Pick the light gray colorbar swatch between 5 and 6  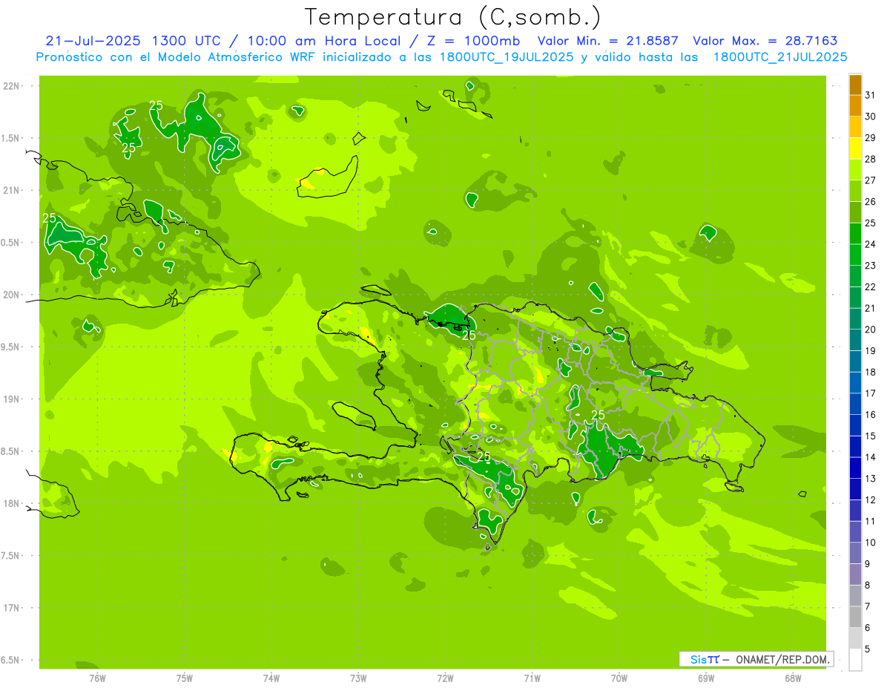(x=855, y=638)
